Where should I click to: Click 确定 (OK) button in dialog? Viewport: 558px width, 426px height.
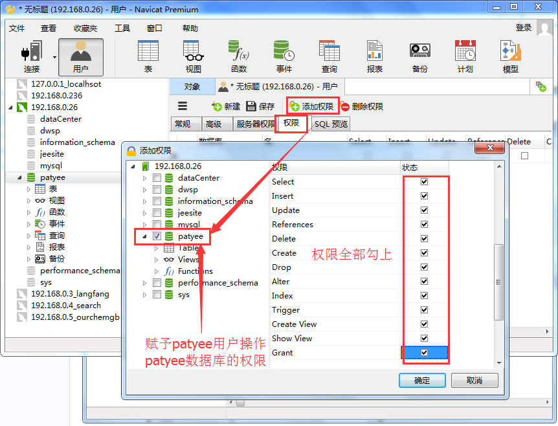click(x=422, y=381)
